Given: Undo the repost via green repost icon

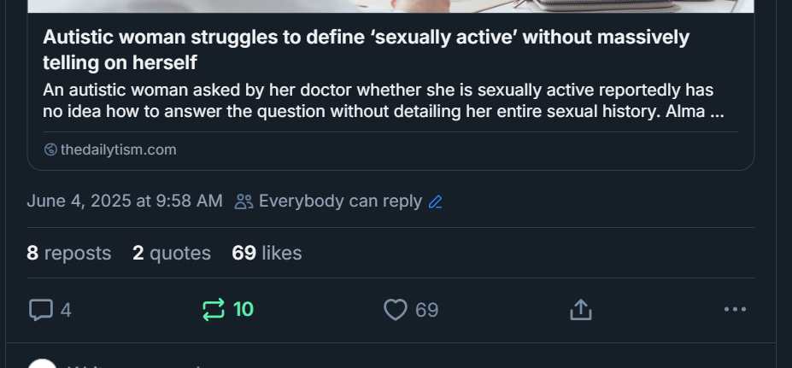Looking at the screenshot, I should [x=213, y=310].
